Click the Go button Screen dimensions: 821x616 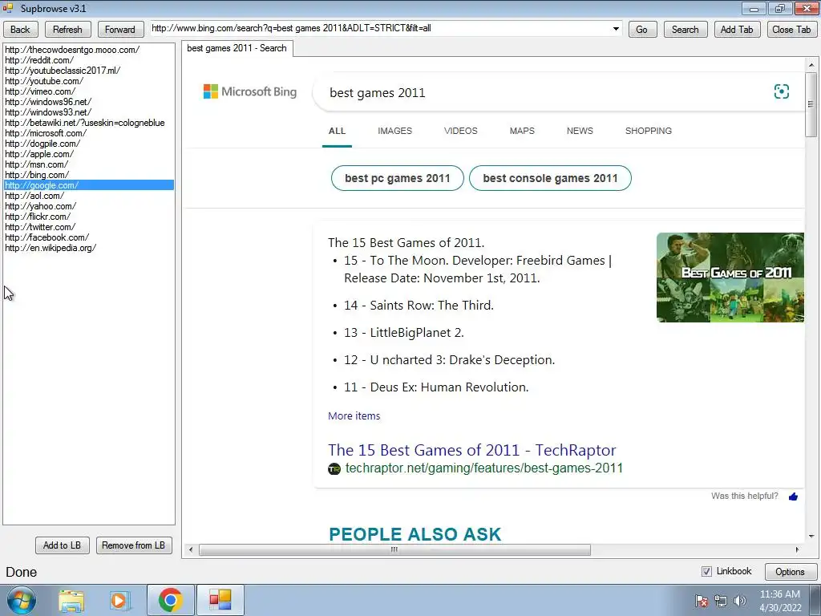642,30
